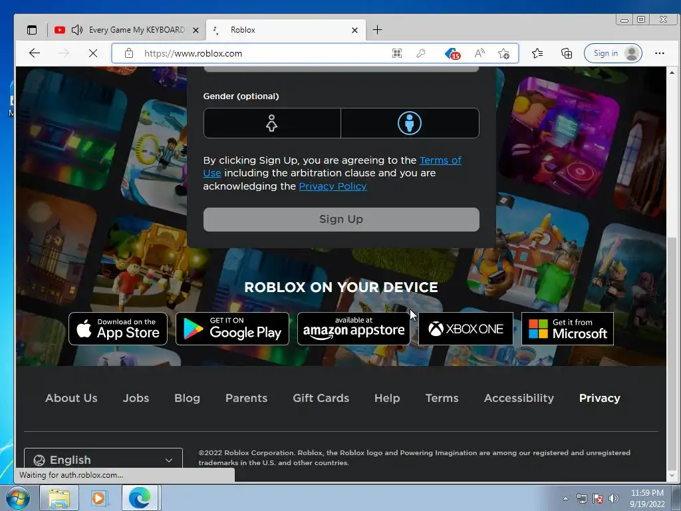The image size is (681, 511).
Task: Sign in to the Edge profile
Action: tap(613, 53)
